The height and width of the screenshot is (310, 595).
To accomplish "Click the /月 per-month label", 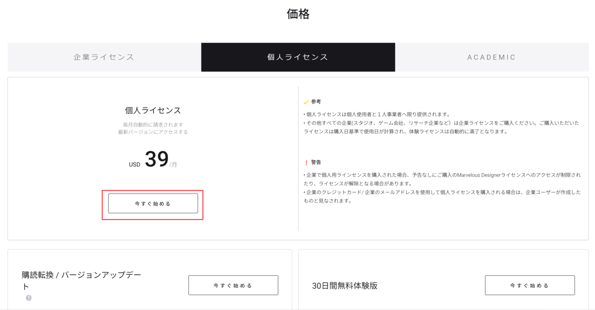I will (x=173, y=165).
